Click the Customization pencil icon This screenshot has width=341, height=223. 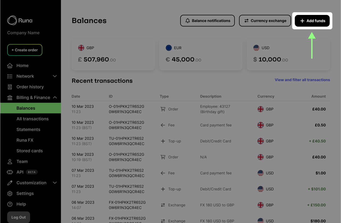[x=10, y=183]
